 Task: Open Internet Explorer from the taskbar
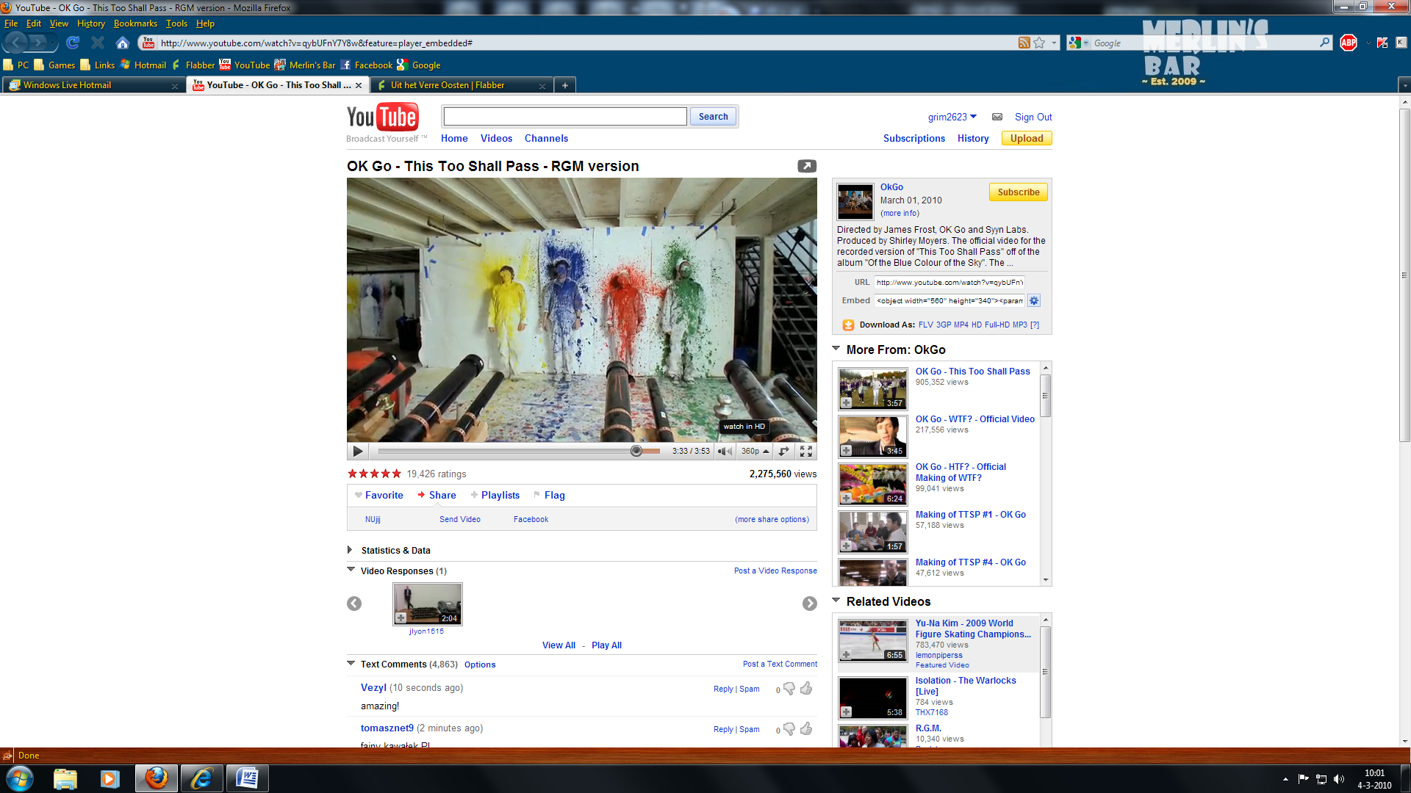pos(201,778)
